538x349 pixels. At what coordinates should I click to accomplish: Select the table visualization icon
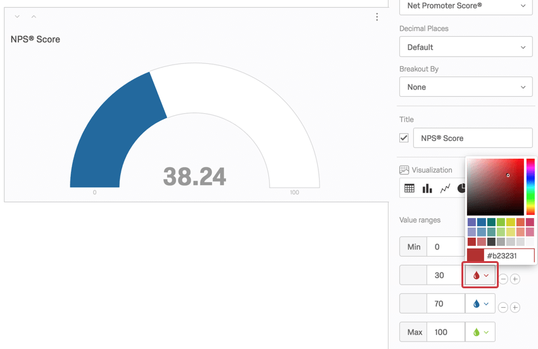[410, 188]
